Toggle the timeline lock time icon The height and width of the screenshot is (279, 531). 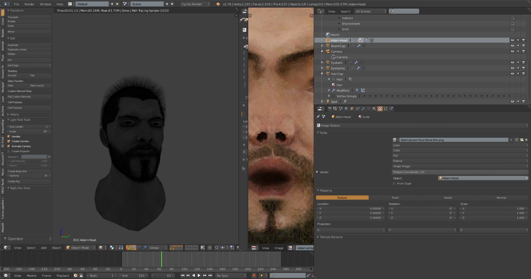point(81,275)
